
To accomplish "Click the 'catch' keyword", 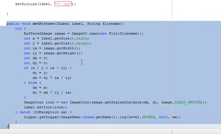I will pos(25,112).
